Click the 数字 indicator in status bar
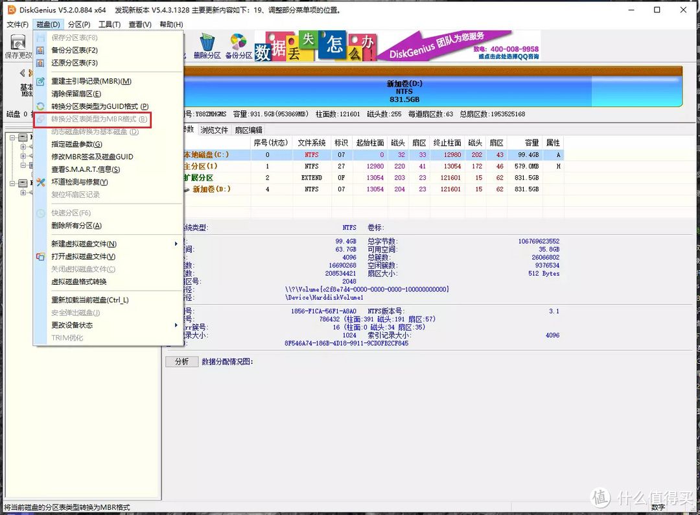 click(x=658, y=507)
